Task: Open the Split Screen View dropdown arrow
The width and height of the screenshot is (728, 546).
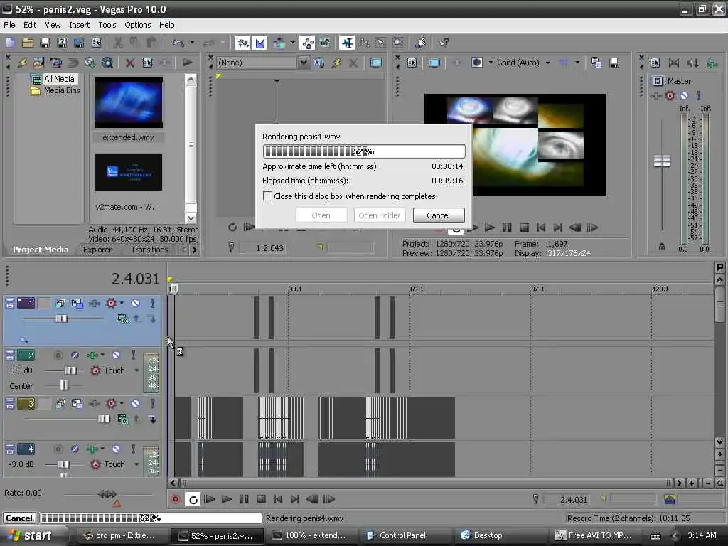Action: click(x=490, y=63)
